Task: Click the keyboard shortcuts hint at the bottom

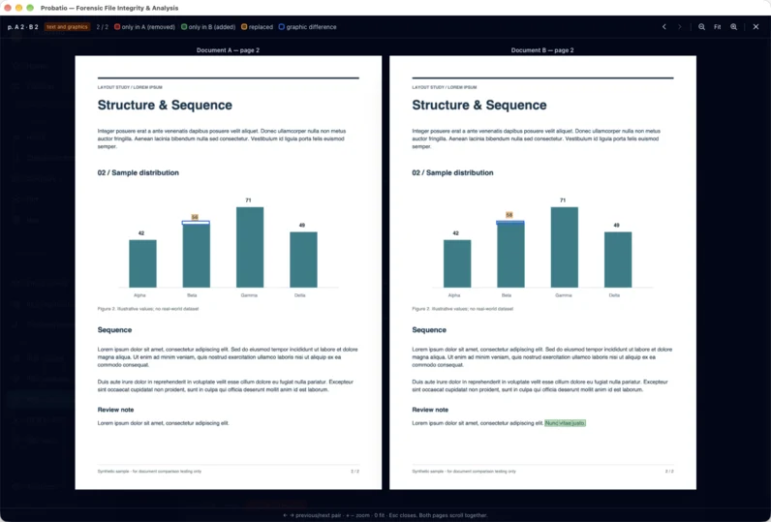Action: (x=385, y=515)
